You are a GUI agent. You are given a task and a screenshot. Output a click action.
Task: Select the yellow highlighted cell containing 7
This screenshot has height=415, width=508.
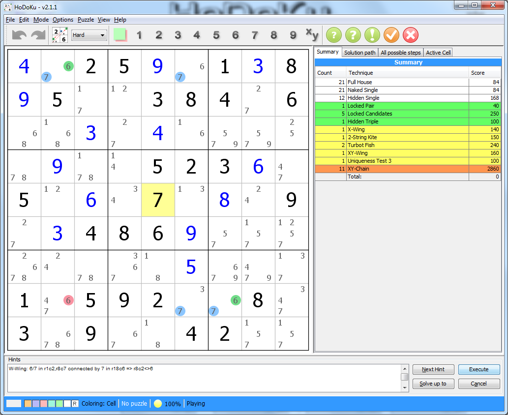click(x=157, y=200)
